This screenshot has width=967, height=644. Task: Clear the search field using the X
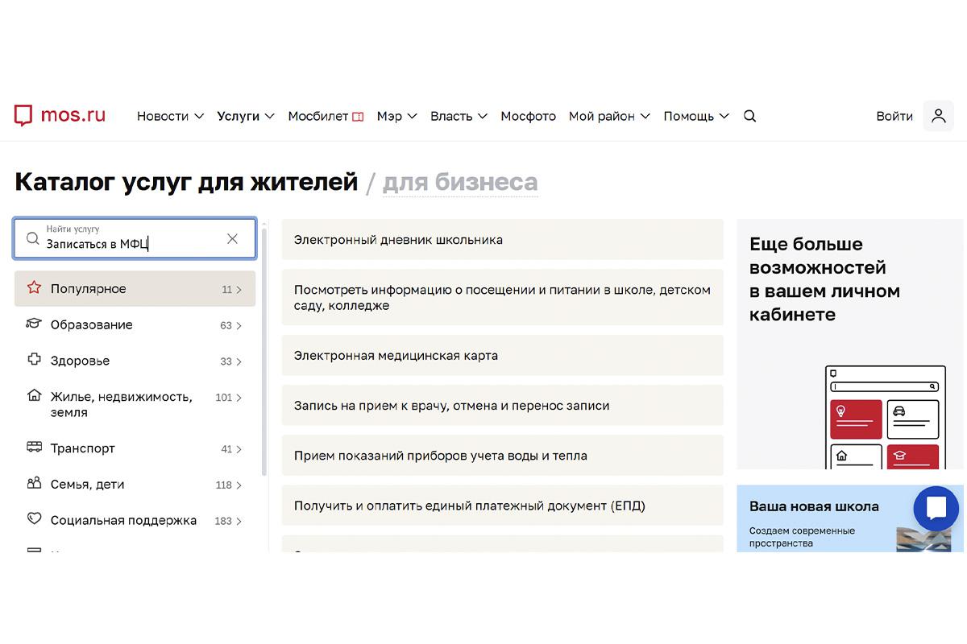(232, 238)
